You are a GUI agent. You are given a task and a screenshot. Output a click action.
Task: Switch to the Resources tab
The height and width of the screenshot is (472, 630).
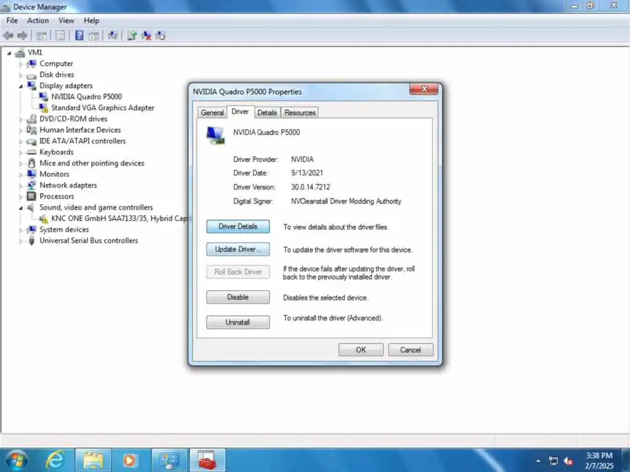pos(300,113)
